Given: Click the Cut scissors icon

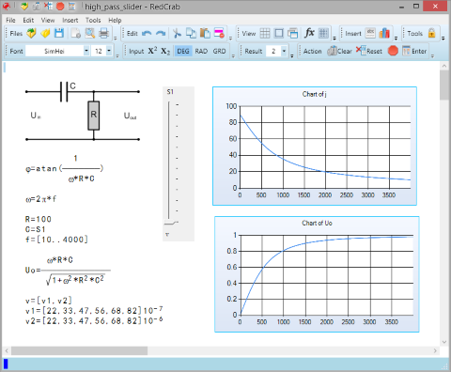Looking at the screenshot, I should tap(177, 33).
